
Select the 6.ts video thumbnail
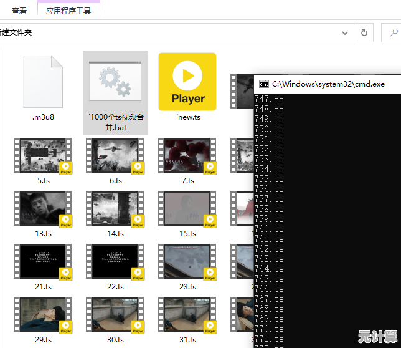[115, 155]
